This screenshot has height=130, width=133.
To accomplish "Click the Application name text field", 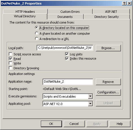I will [x=68, y=82].
